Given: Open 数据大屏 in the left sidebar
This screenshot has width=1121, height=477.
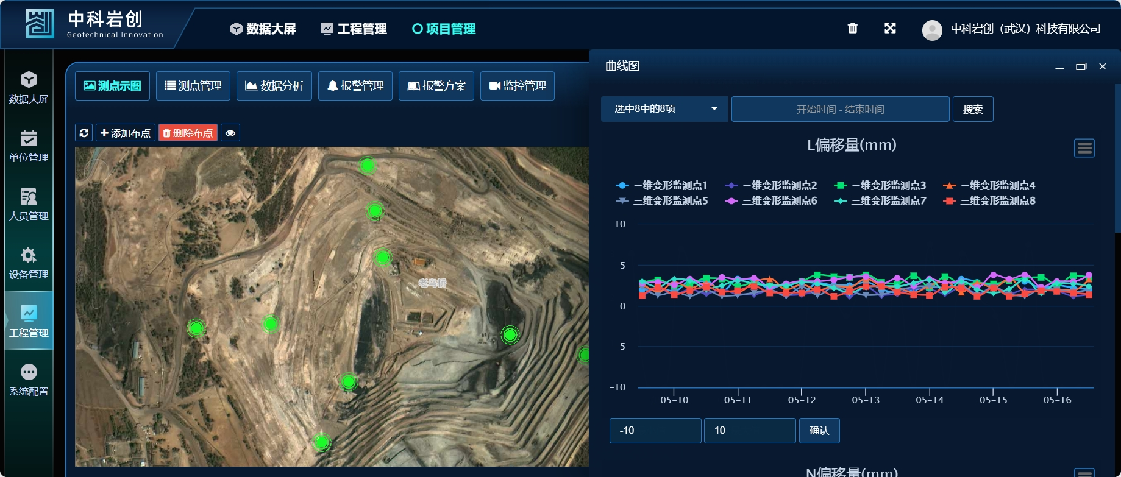Looking at the screenshot, I should [29, 88].
